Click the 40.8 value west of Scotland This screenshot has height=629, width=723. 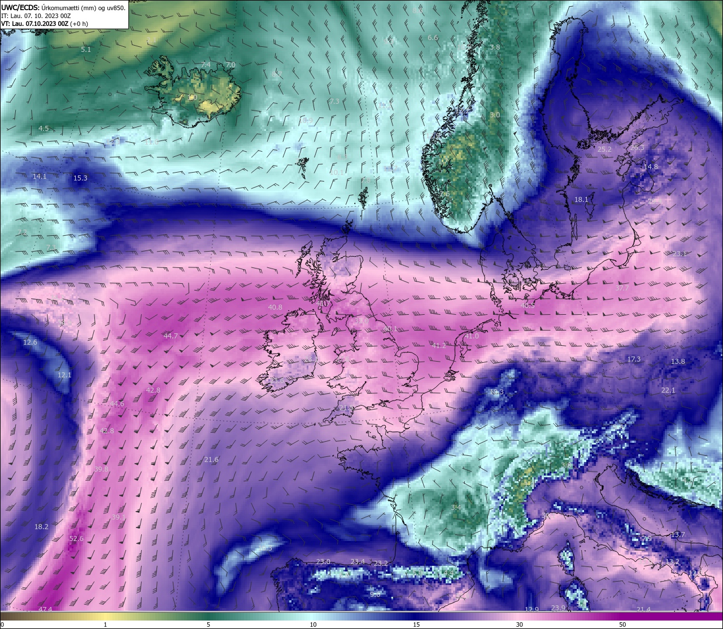click(275, 307)
